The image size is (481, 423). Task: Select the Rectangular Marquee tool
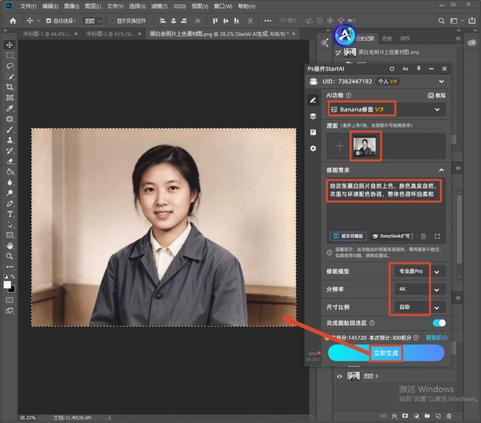tap(10, 55)
